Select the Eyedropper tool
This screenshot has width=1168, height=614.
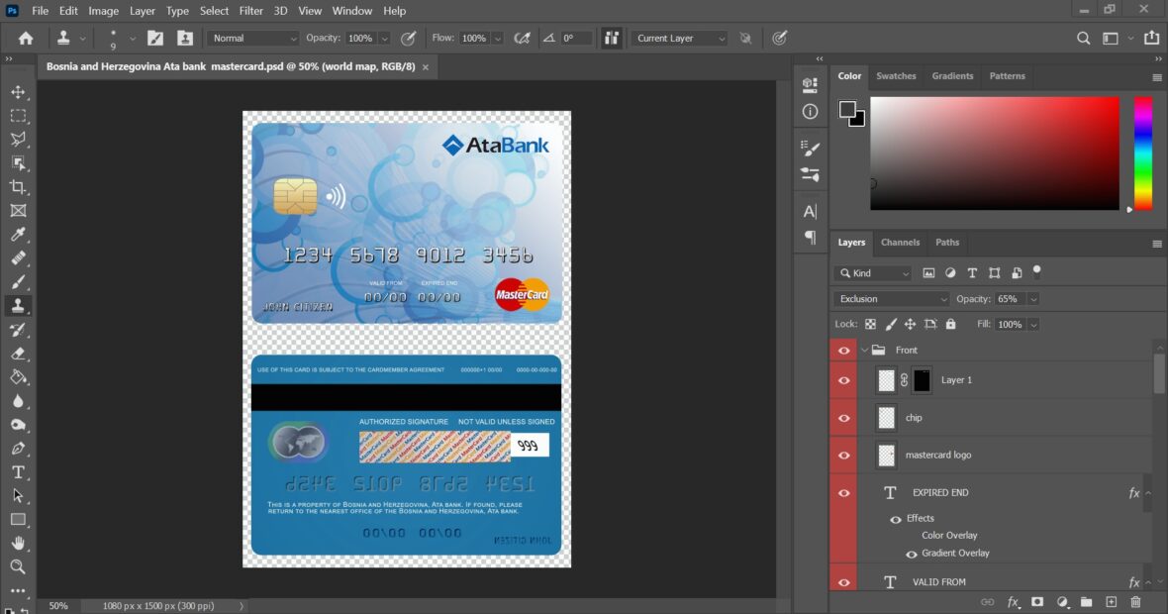[x=18, y=235]
